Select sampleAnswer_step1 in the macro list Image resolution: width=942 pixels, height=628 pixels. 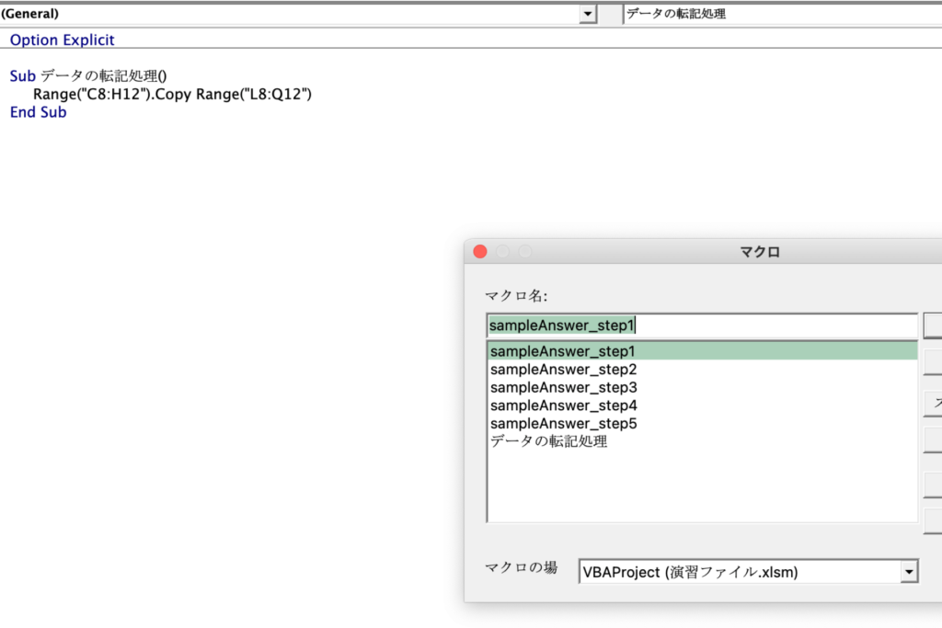pos(562,351)
